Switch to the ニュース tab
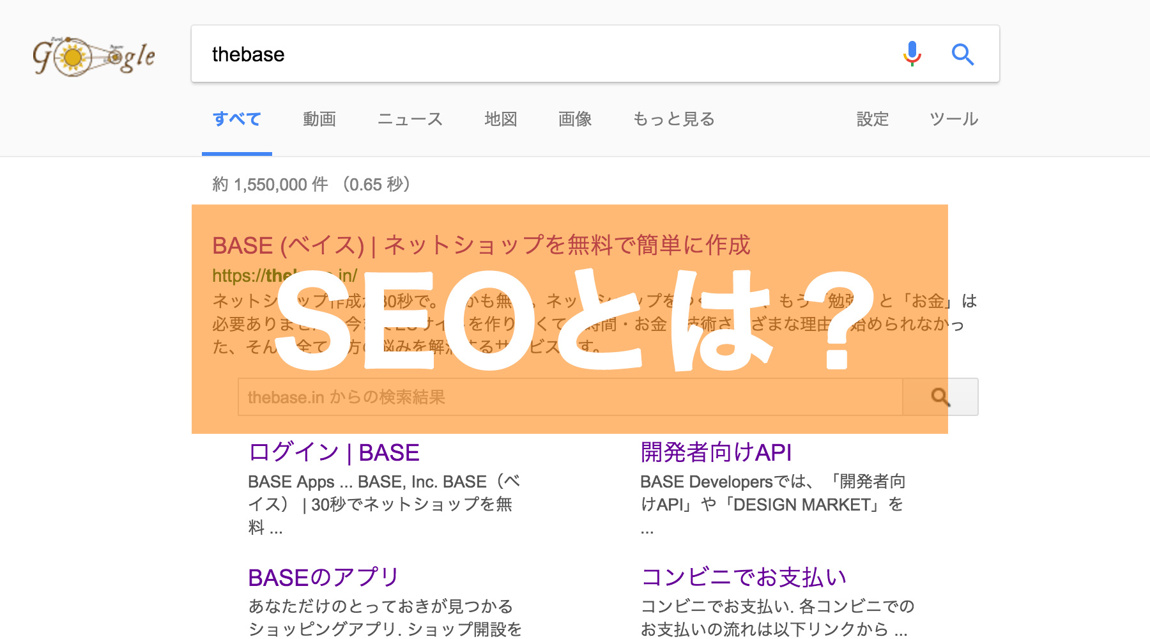Screen dimensions: 1150x639 pyautogui.click(x=410, y=119)
